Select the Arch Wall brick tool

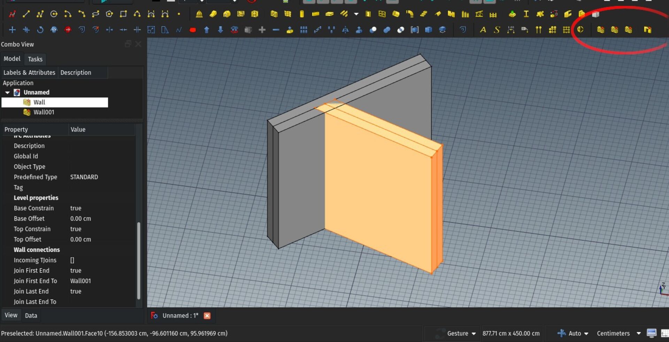274,14
